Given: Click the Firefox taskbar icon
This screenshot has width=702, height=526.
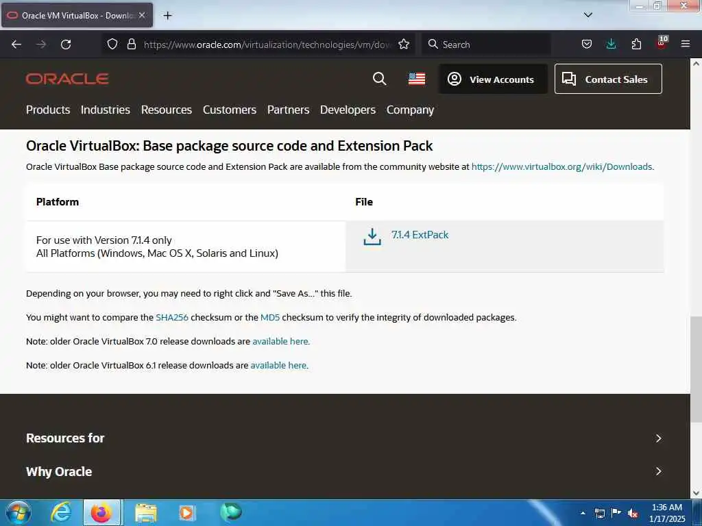Looking at the screenshot, I should pyautogui.click(x=101, y=512).
